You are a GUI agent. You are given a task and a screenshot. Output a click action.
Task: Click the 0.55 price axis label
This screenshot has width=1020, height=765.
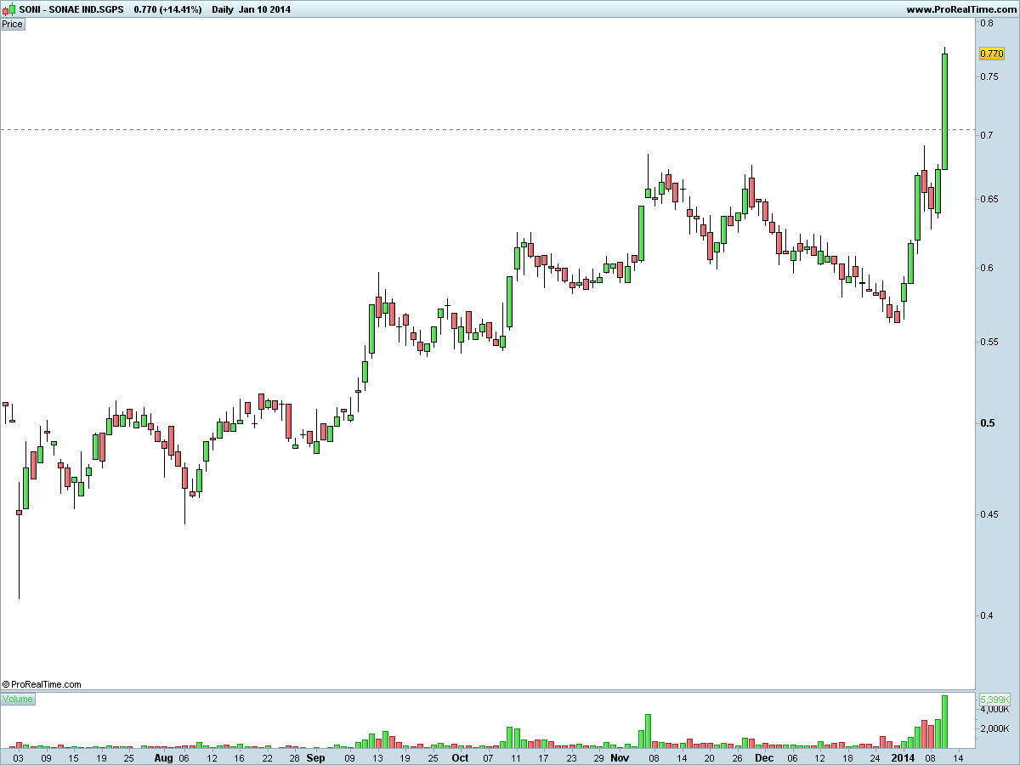(989, 342)
